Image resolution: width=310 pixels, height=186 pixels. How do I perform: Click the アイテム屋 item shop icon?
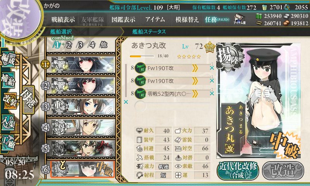[x=239, y=19]
